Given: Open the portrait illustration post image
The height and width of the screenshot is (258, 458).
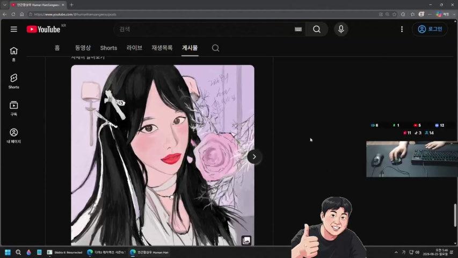Looking at the screenshot, I should [163, 155].
